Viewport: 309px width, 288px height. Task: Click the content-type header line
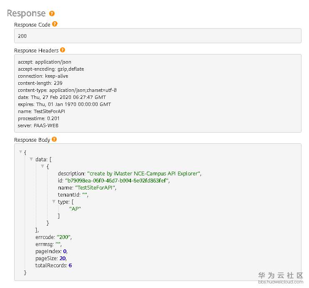click(x=67, y=90)
